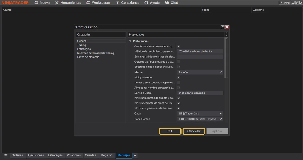Click the connection status circle icon
This screenshot has height=160, width=303.
6,155
